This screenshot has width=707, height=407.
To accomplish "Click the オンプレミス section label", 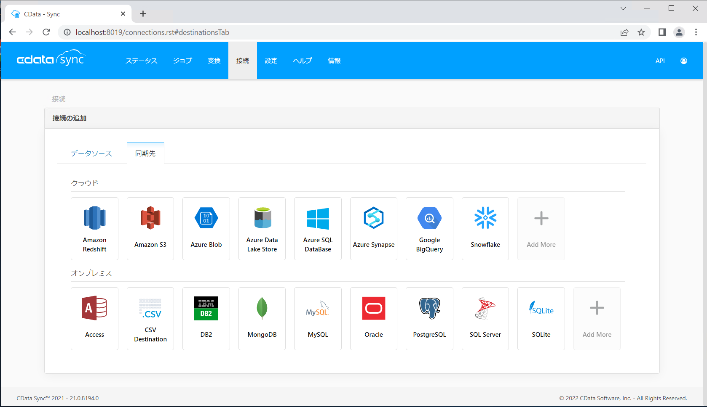I will pos(91,273).
